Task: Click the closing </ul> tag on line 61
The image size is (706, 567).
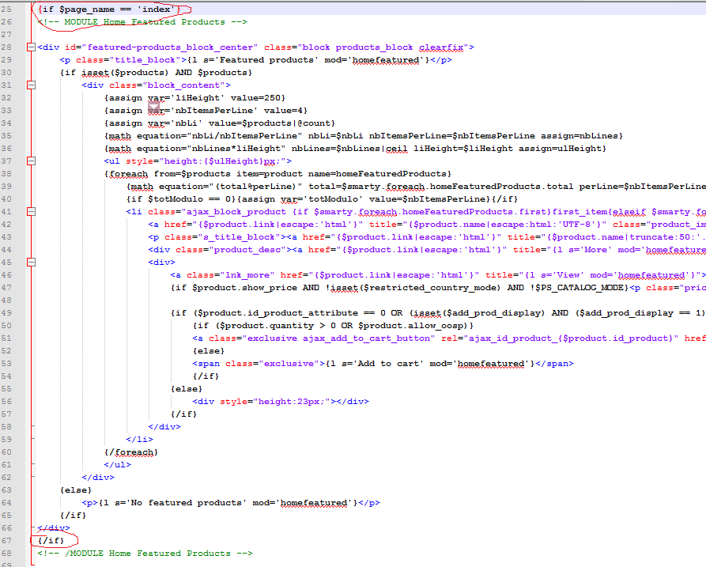Action: coord(118,464)
